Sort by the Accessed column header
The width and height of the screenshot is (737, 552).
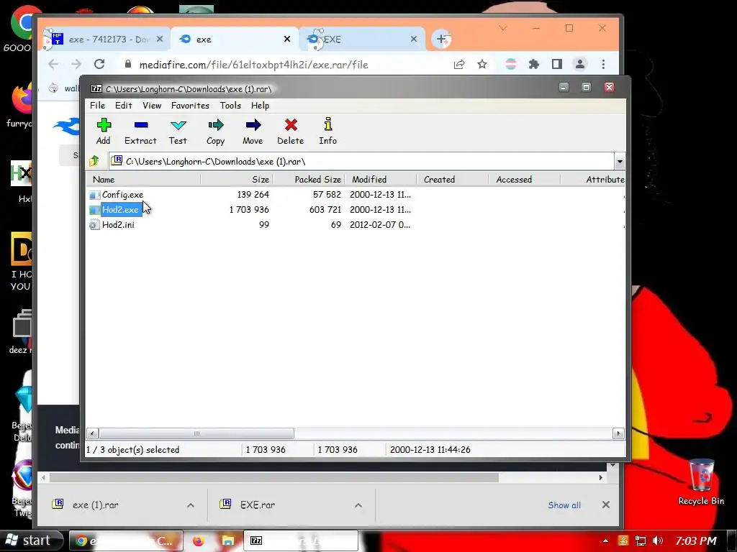coord(524,179)
